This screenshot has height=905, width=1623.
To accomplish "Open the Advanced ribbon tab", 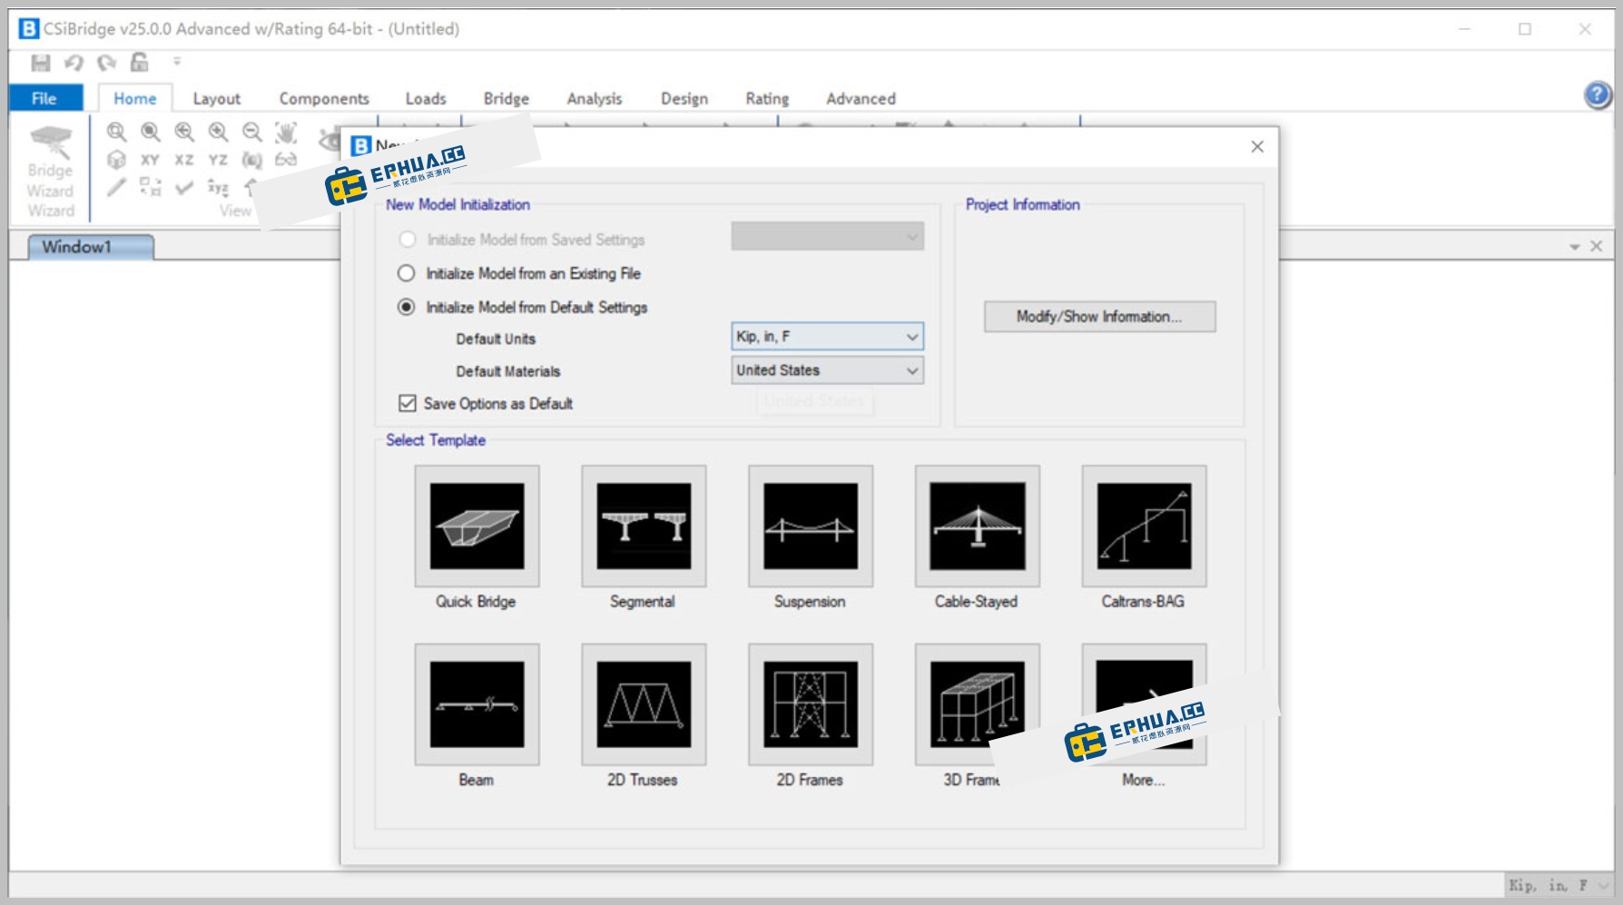I will (x=861, y=98).
